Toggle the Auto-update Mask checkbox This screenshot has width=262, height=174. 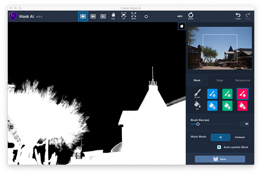tap(219, 147)
